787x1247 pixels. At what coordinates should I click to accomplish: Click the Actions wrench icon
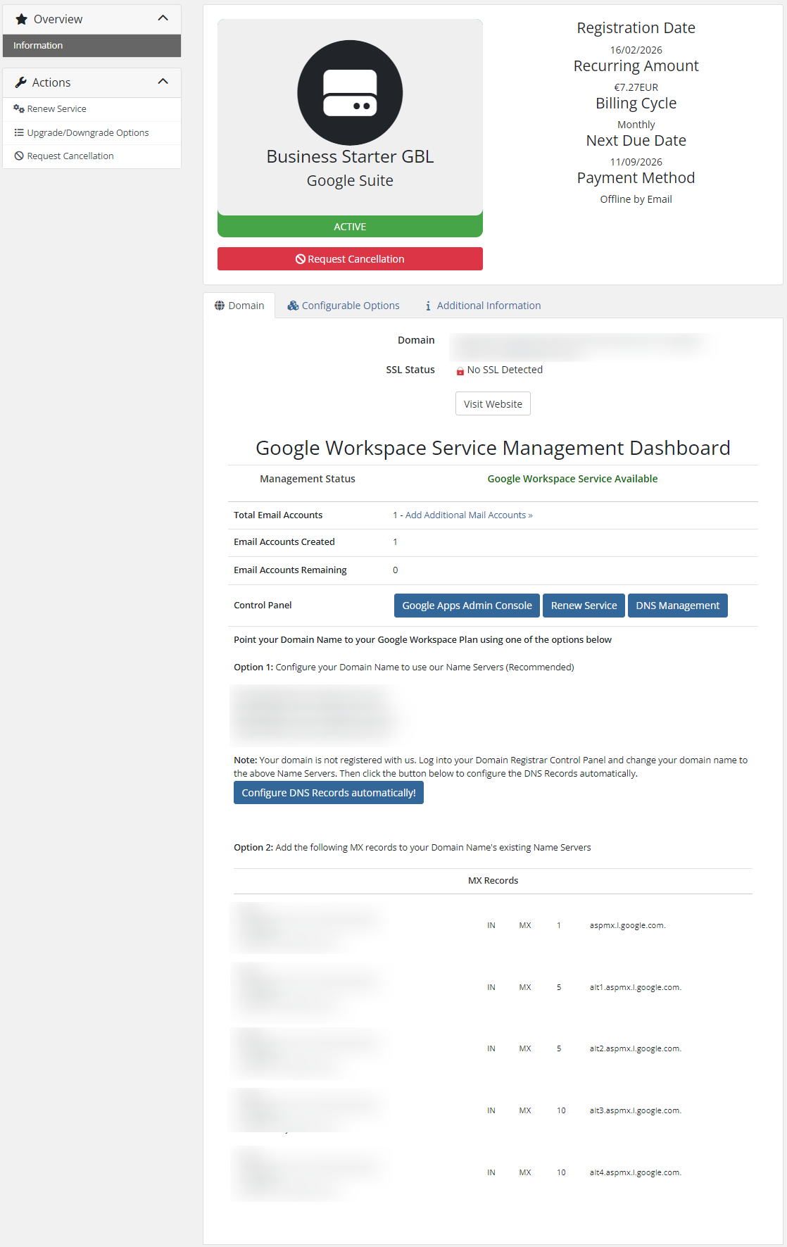(21, 82)
